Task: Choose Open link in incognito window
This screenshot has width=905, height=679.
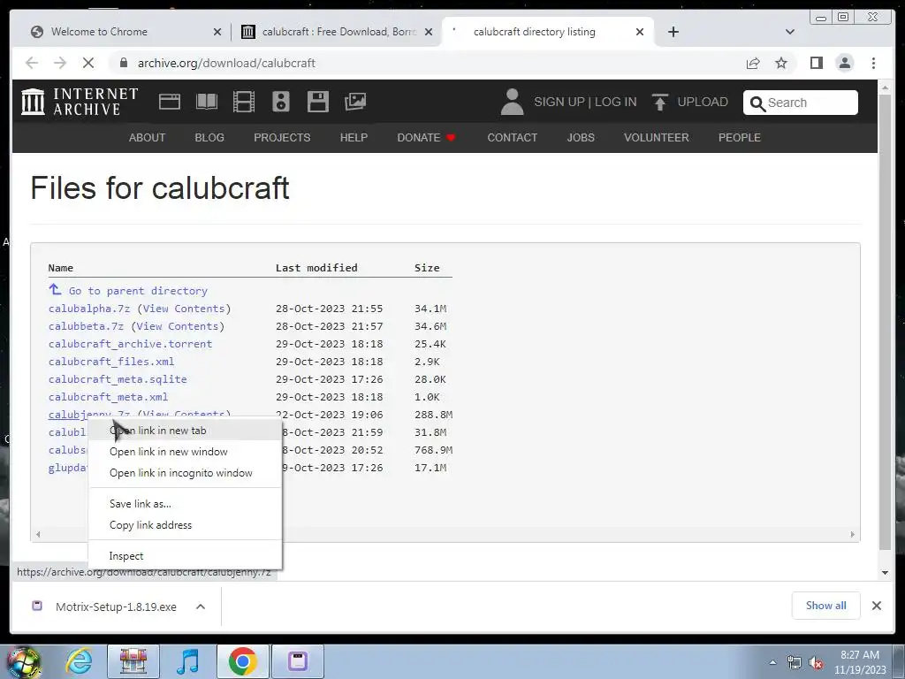Action: click(186, 473)
